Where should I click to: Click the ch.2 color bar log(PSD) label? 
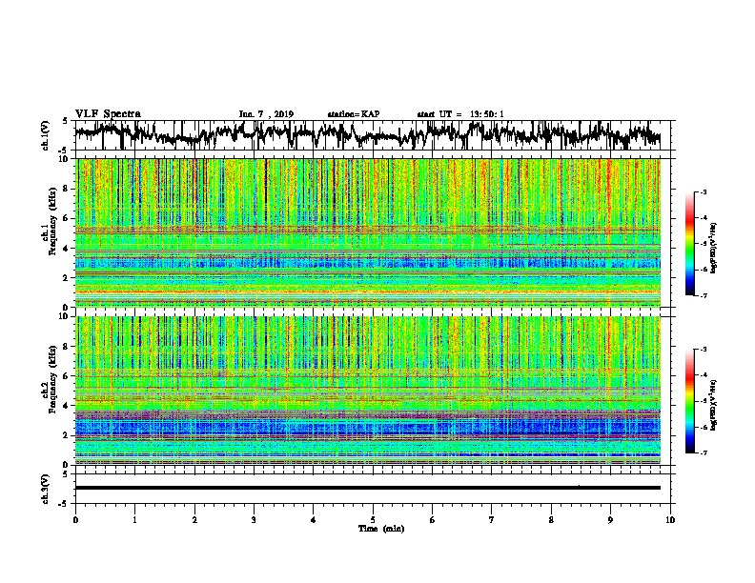(713, 405)
